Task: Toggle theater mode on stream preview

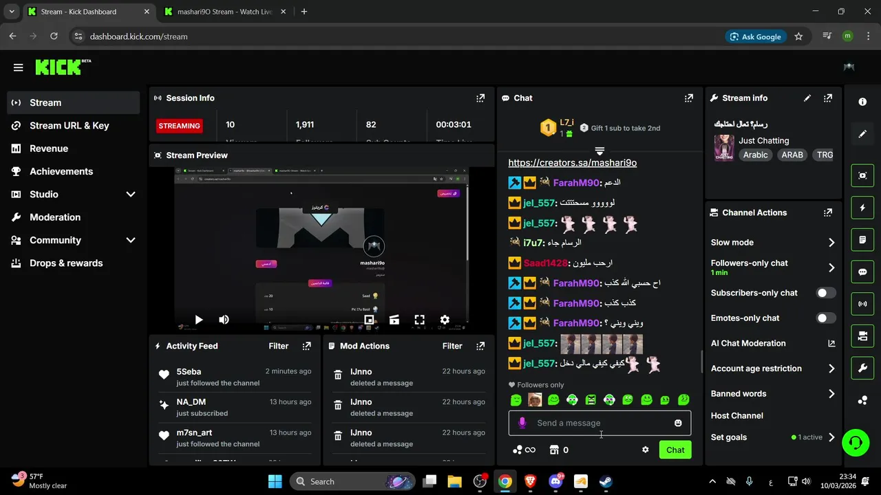Action: (x=394, y=320)
